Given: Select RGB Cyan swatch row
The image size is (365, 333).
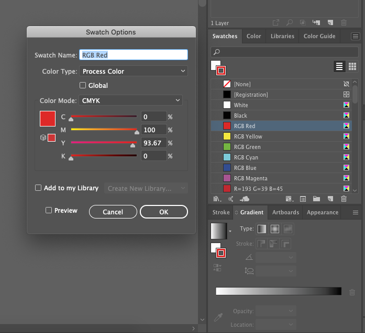Looking at the screenshot, I should click(281, 157).
